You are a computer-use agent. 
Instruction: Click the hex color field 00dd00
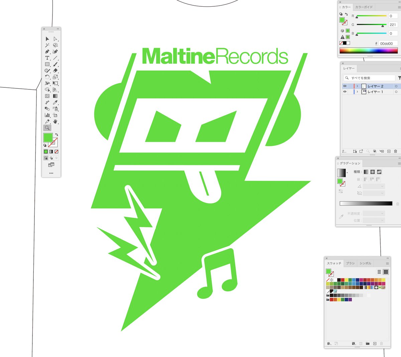(388, 43)
